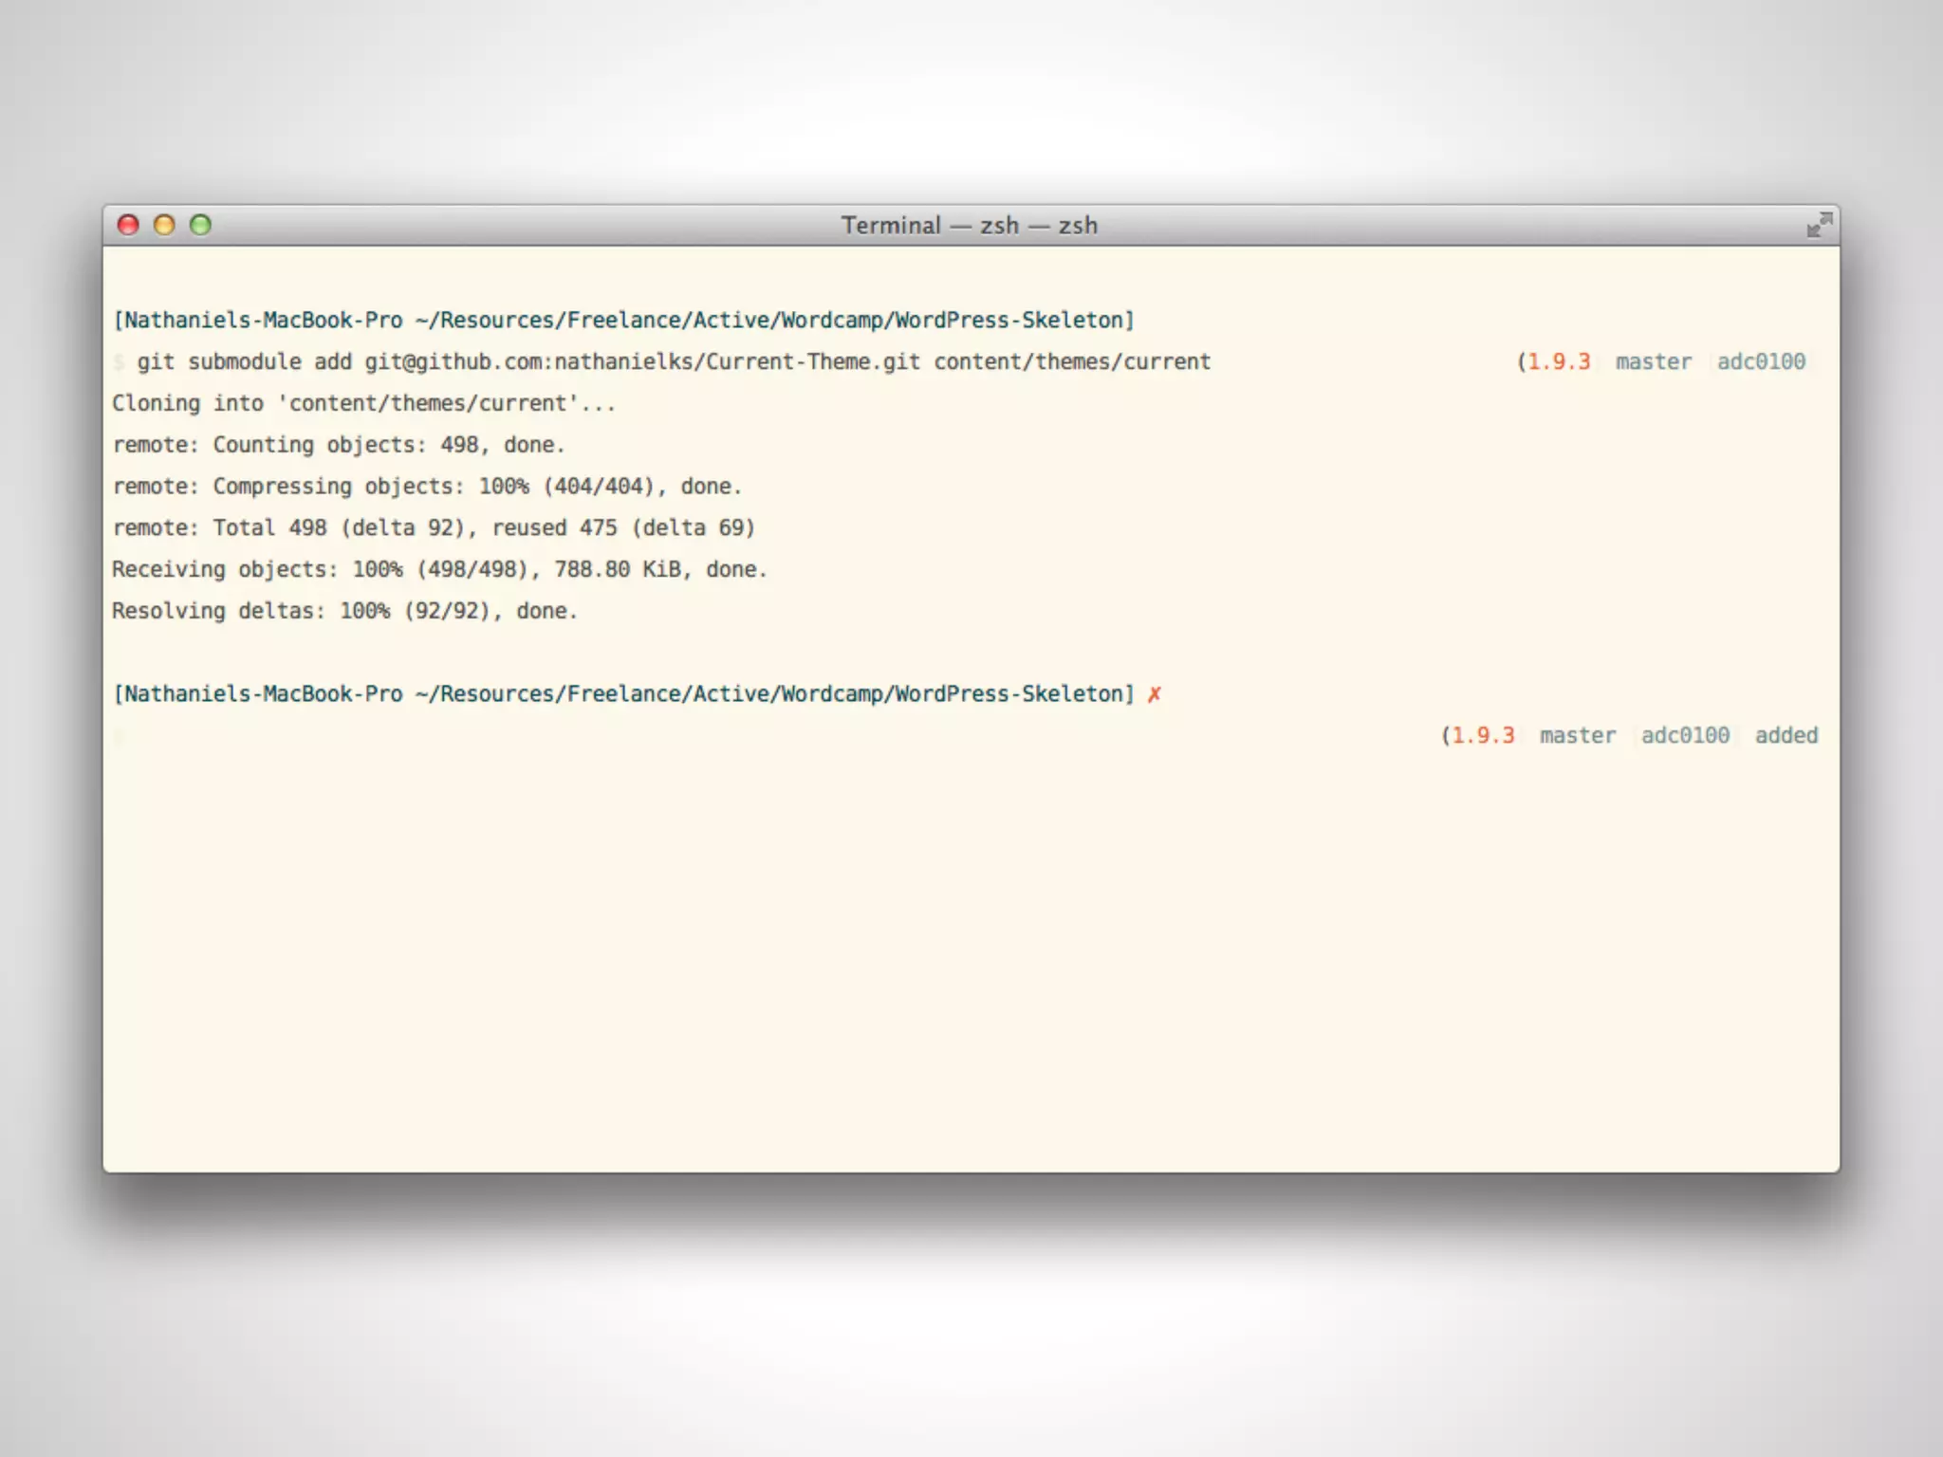This screenshot has height=1457, width=1943.
Task: Click the lower 'adc0100' commit hash
Action: click(x=1685, y=736)
